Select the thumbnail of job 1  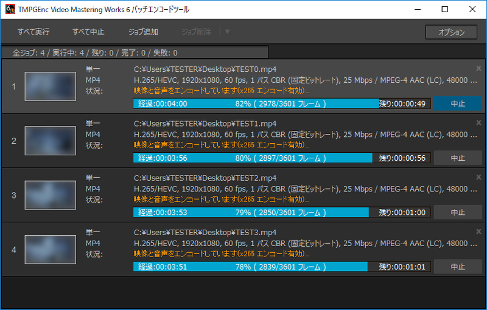point(51,86)
